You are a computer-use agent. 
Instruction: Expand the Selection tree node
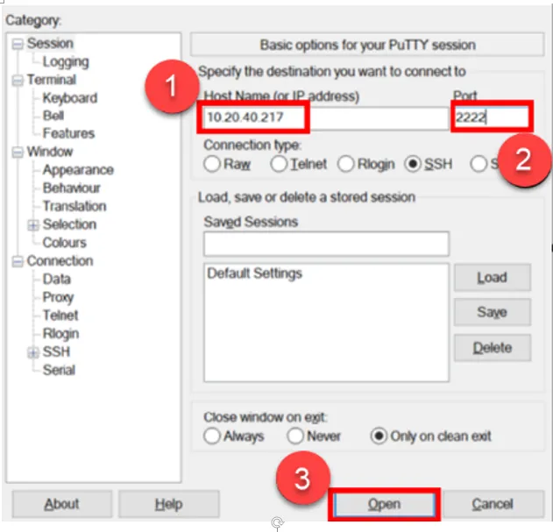click(x=33, y=224)
